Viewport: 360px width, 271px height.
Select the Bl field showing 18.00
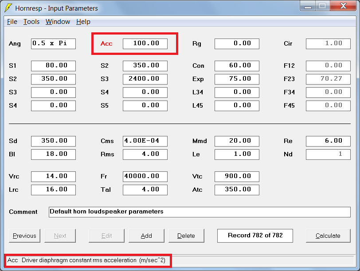point(54,154)
